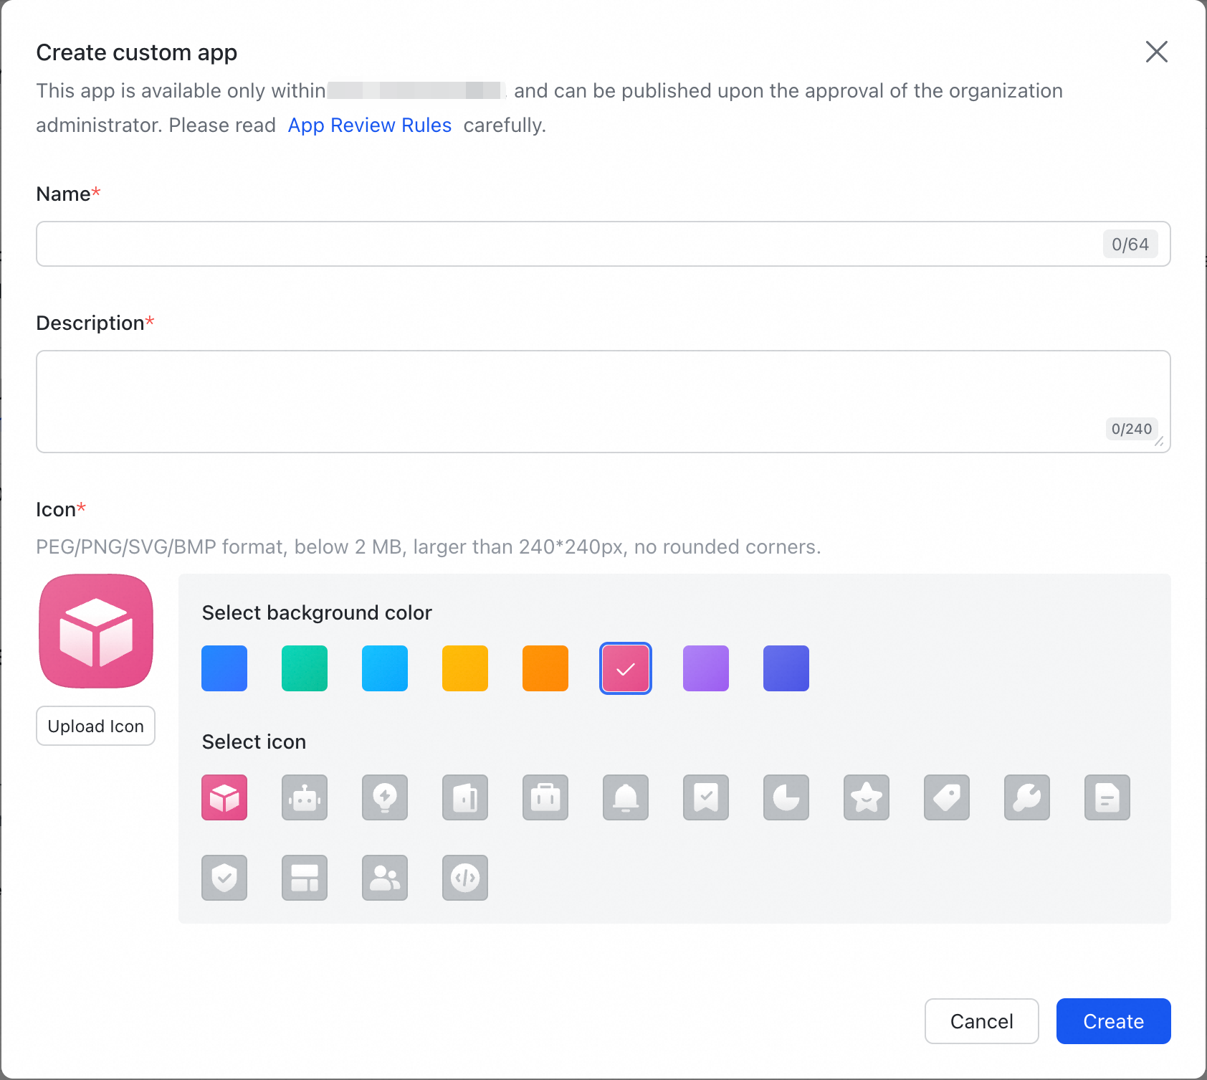The height and width of the screenshot is (1080, 1207).
Task: Choose the people group icon
Action: (385, 878)
